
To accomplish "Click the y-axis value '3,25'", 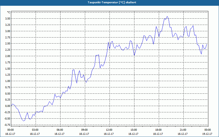I will [8, 25].
